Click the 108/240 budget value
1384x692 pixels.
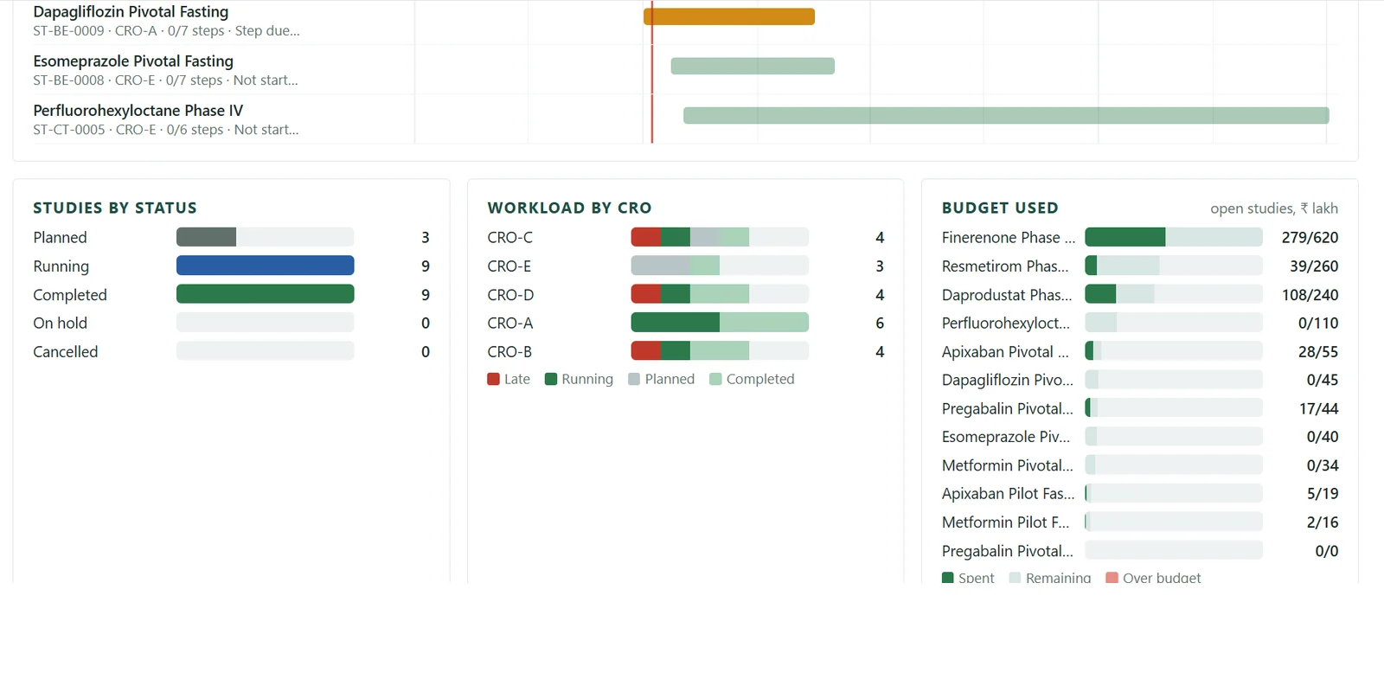[x=1310, y=294]
